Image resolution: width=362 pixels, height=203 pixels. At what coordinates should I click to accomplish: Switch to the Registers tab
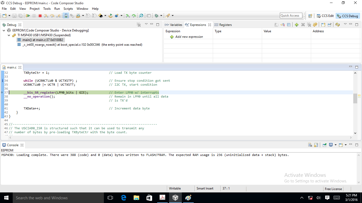pos(223,25)
